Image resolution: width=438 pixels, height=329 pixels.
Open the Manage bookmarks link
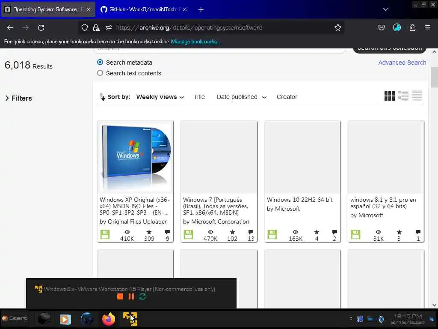pyautogui.click(x=195, y=42)
